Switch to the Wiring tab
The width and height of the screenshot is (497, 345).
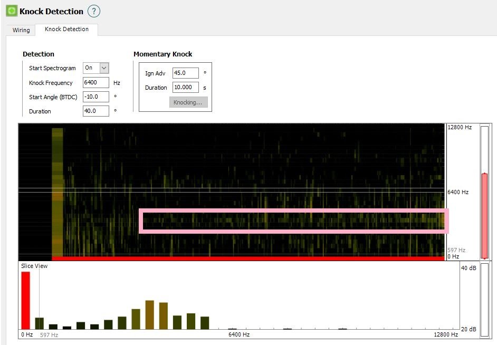(21, 30)
